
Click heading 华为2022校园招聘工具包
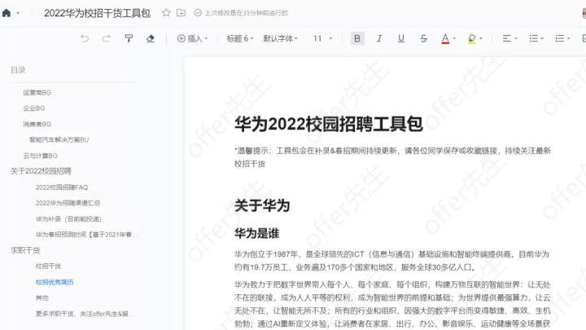pos(329,124)
